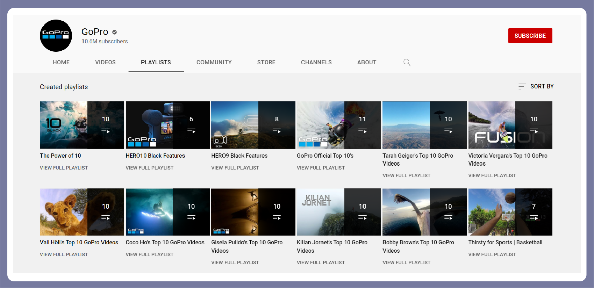This screenshot has height=288, width=594.
Task: Click playlist play icon on HERO9 Black Features
Action: tap(277, 131)
